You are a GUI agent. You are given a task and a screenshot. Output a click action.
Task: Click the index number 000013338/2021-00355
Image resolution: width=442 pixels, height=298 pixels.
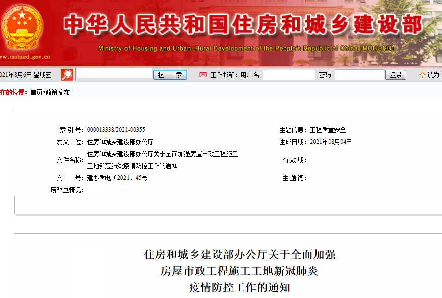(x=116, y=130)
